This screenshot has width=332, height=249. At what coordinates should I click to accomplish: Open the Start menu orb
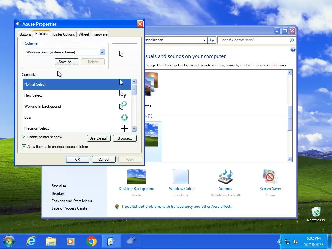[9, 241]
